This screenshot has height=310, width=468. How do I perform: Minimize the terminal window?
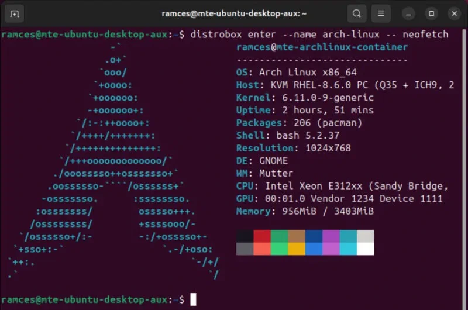coord(409,13)
